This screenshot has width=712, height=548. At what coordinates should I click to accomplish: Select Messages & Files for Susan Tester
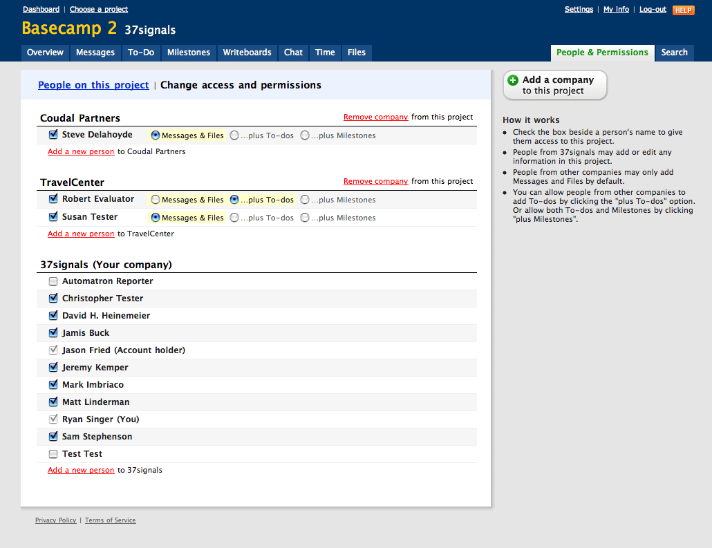[x=156, y=218]
